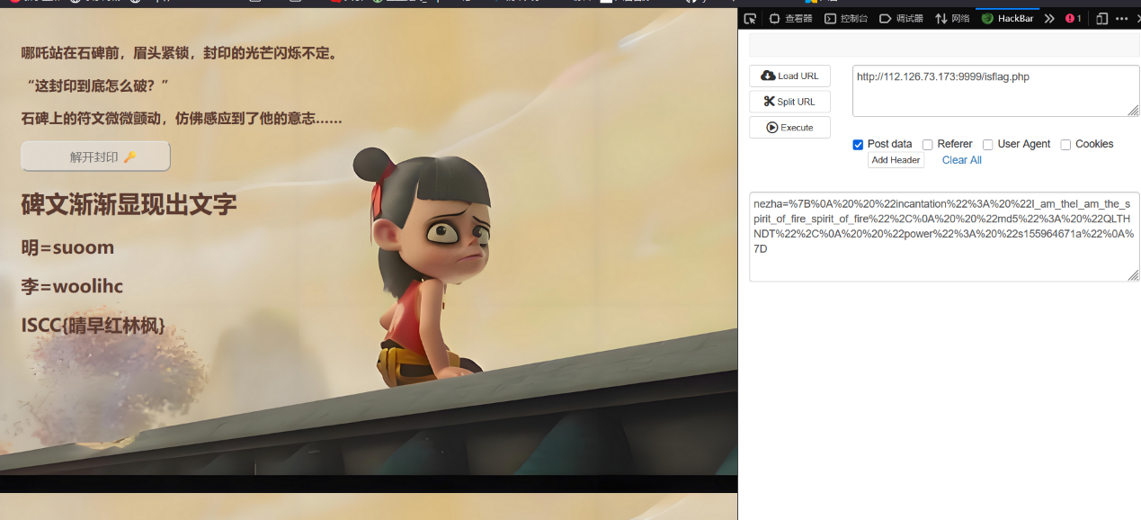Screen dimensions: 1141x520
Task: Uncheck the Post data checkbox
Action: click(x=858, y=145)
